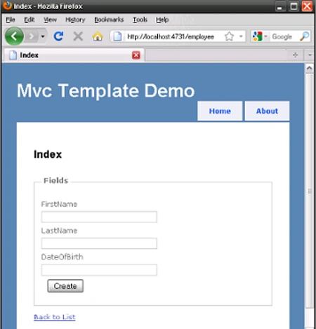
Task: Open the Google search engine selector
Action: pos(259,36)
